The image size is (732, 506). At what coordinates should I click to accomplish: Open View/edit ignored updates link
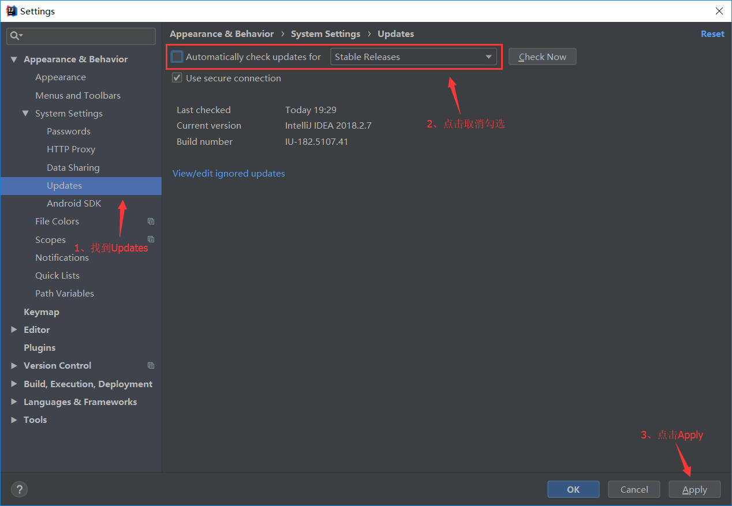[229, 173]
